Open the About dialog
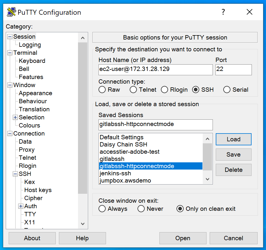The height and width of the screenshot is (250, 266). click(x=32, y=238)
